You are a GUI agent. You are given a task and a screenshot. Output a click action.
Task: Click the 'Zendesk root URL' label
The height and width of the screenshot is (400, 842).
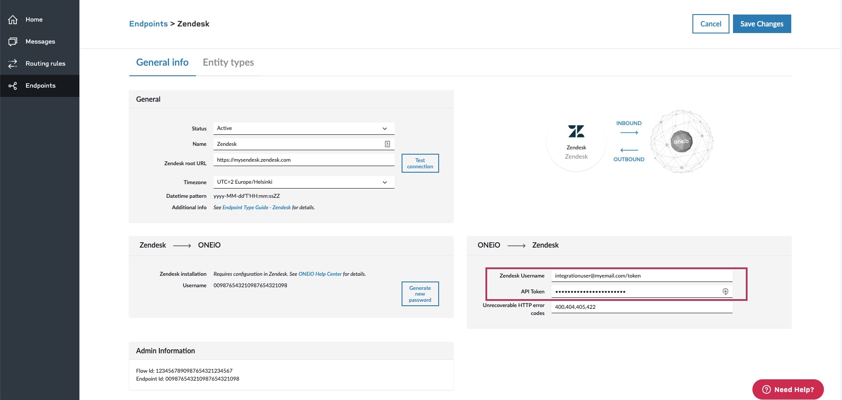pos(185,163)
